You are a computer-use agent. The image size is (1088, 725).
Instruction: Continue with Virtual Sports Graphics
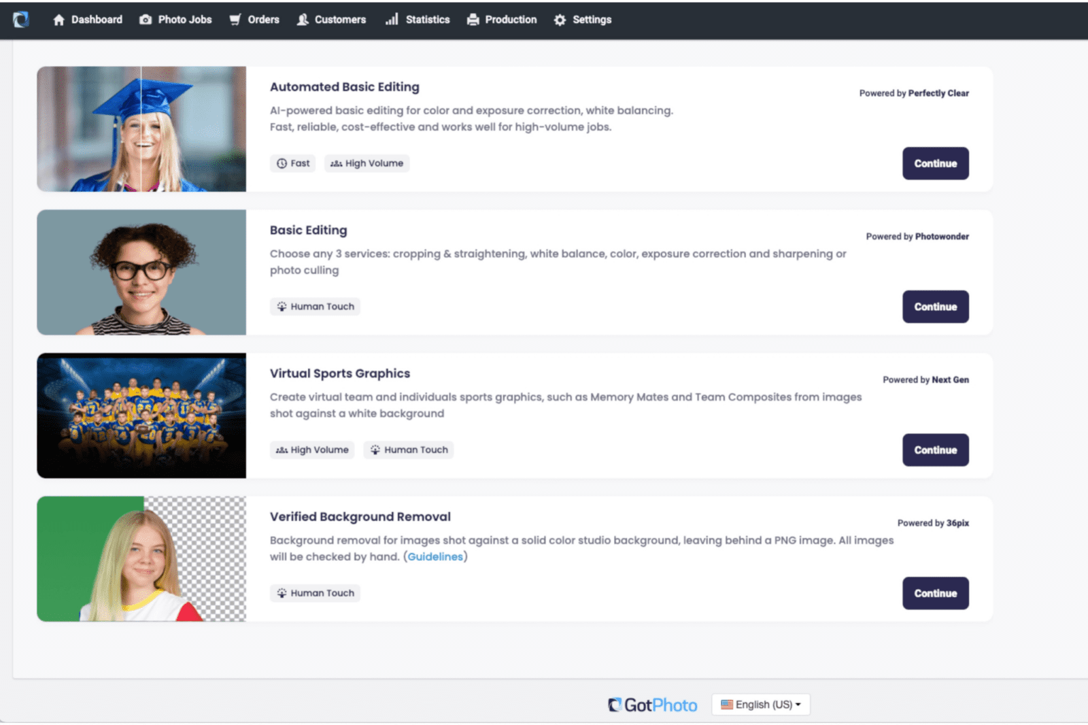click(935, 450)
